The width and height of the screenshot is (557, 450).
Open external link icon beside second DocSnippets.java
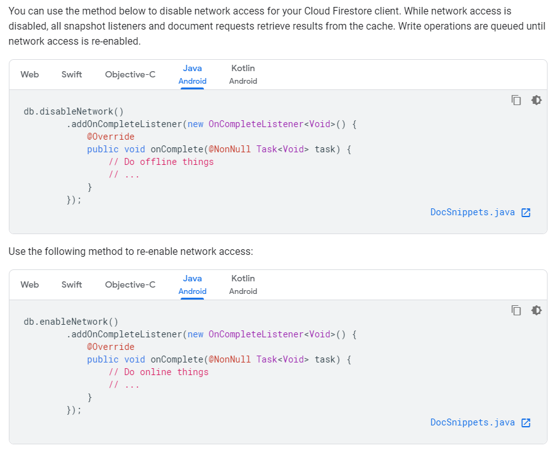coord(526,423)
